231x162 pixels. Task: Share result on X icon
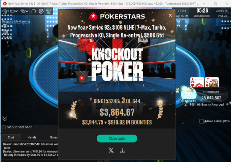click(x=111, y=150)
